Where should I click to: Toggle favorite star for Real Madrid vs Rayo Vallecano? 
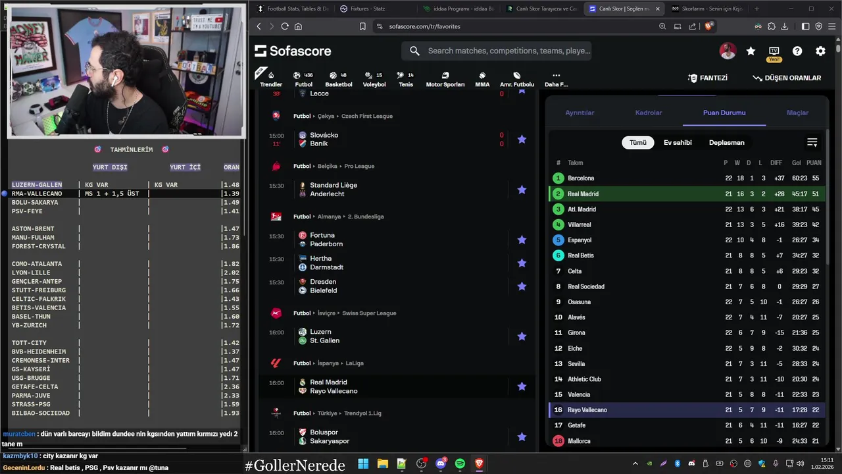tap(522, 386)
